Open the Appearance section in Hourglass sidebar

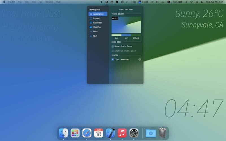click(98, 14)
